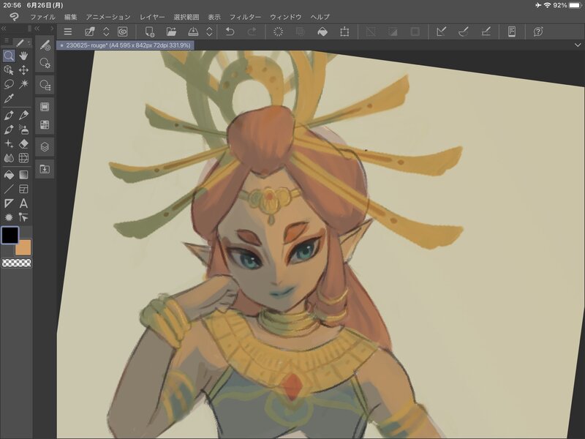Toggle Snap to Grid
585x439 pixels.
click(x=486, y=31)
